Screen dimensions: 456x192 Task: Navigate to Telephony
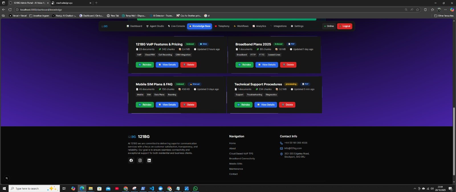coord(222,26)
